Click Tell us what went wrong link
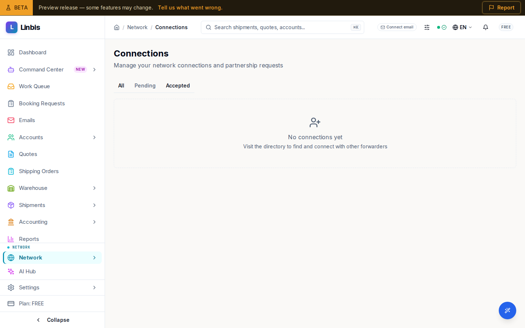The width and height of the screenshot is (525, 328). pos(190,8)
